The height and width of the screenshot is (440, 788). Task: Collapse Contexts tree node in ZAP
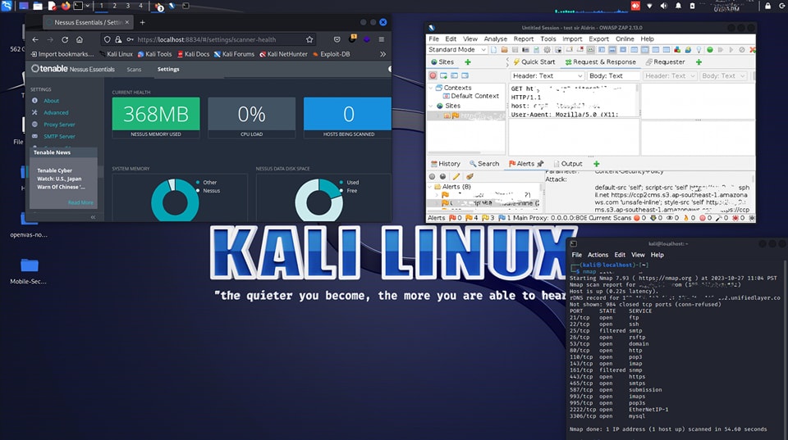tap(431, 88)
